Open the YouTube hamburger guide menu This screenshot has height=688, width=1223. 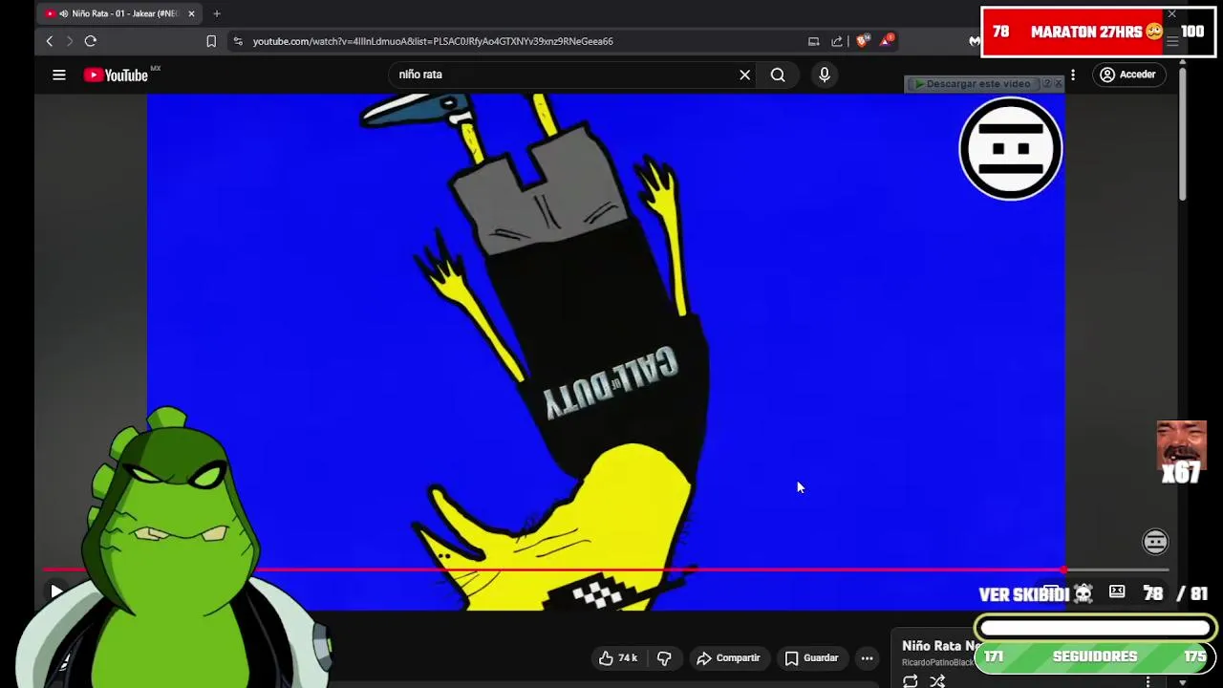pos(59,75)
